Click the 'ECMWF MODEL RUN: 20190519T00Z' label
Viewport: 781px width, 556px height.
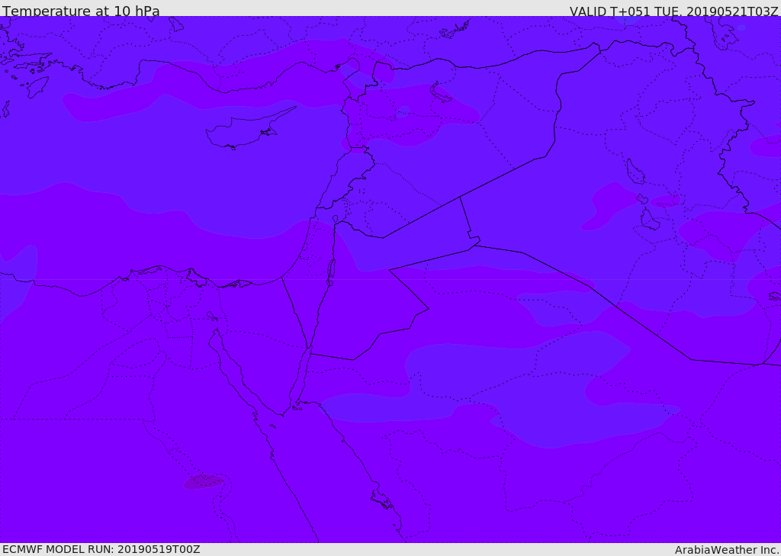tap(101, 549)
